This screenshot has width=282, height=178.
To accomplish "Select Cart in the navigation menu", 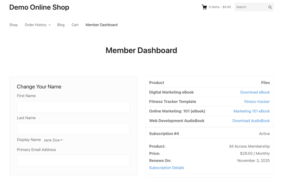I will pos(75,25).
